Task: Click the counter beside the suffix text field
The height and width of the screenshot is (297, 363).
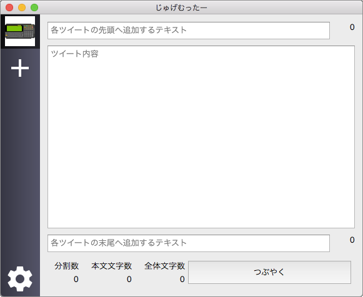Action: 352,240
